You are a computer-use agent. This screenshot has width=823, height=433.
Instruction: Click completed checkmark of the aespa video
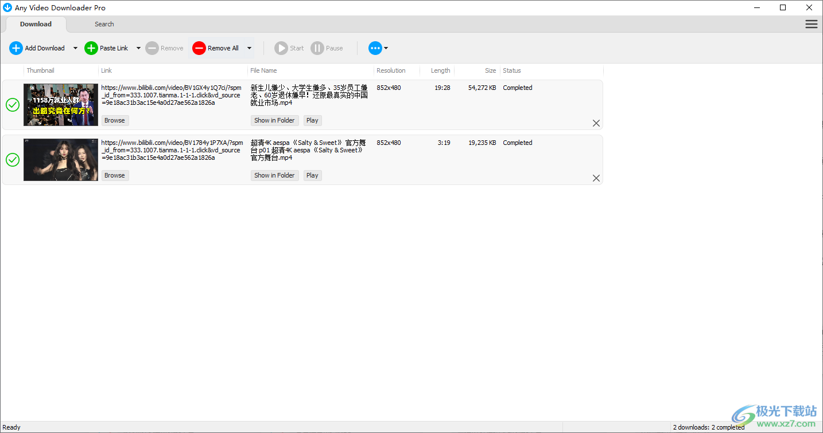tap(13, 160)
